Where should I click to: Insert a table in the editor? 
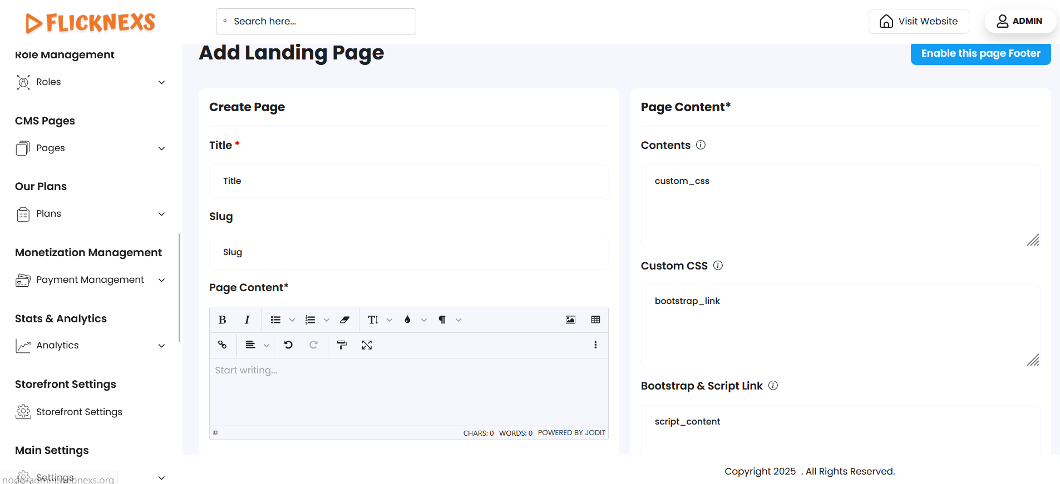(x=595, y=320)
